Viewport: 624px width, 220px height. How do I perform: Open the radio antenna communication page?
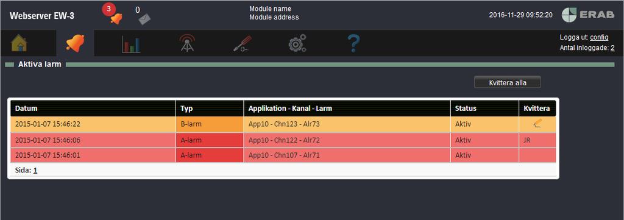(187, 43)
